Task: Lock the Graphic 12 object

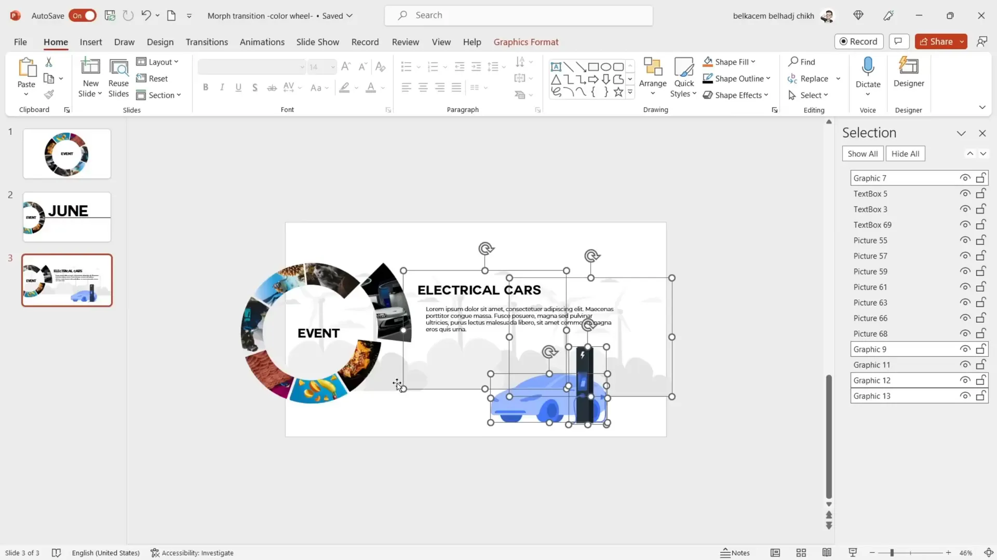Action: (980, 380)
